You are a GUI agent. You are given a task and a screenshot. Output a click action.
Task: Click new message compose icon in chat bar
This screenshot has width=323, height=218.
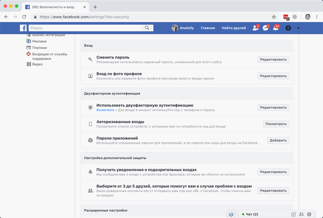pos(293,214)
